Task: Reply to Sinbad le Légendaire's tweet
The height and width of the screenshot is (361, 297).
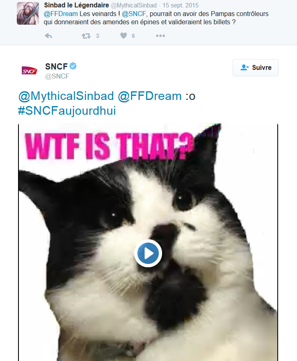Action: tap(48, 36)
